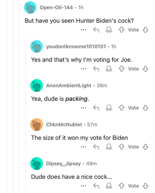Visit ChknMcNublet's profile via username
The image size is (155, 193).
pyautogui.click(x=64, y=125)
